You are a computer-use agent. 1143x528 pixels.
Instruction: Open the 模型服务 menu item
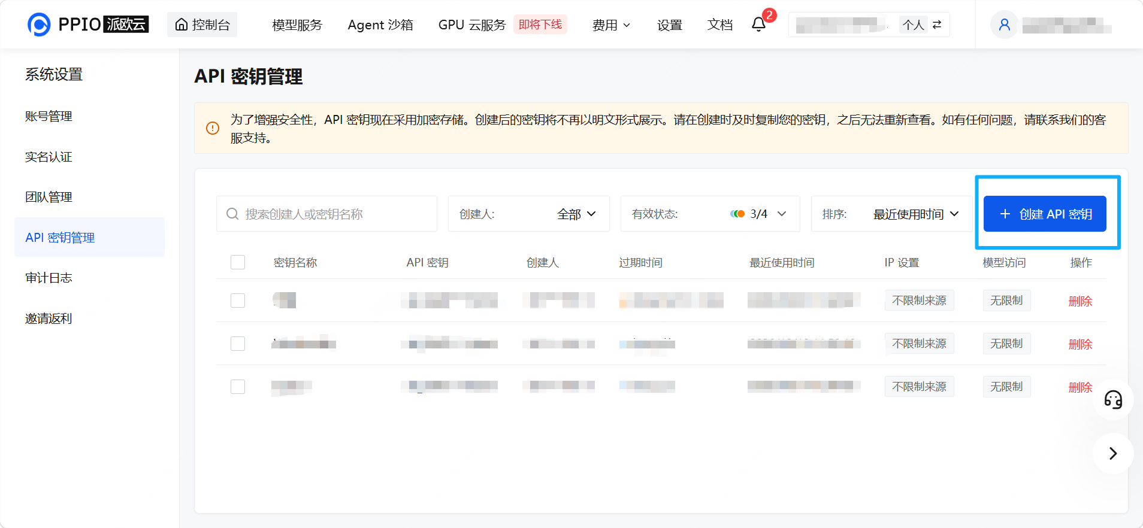pos(297,25)
